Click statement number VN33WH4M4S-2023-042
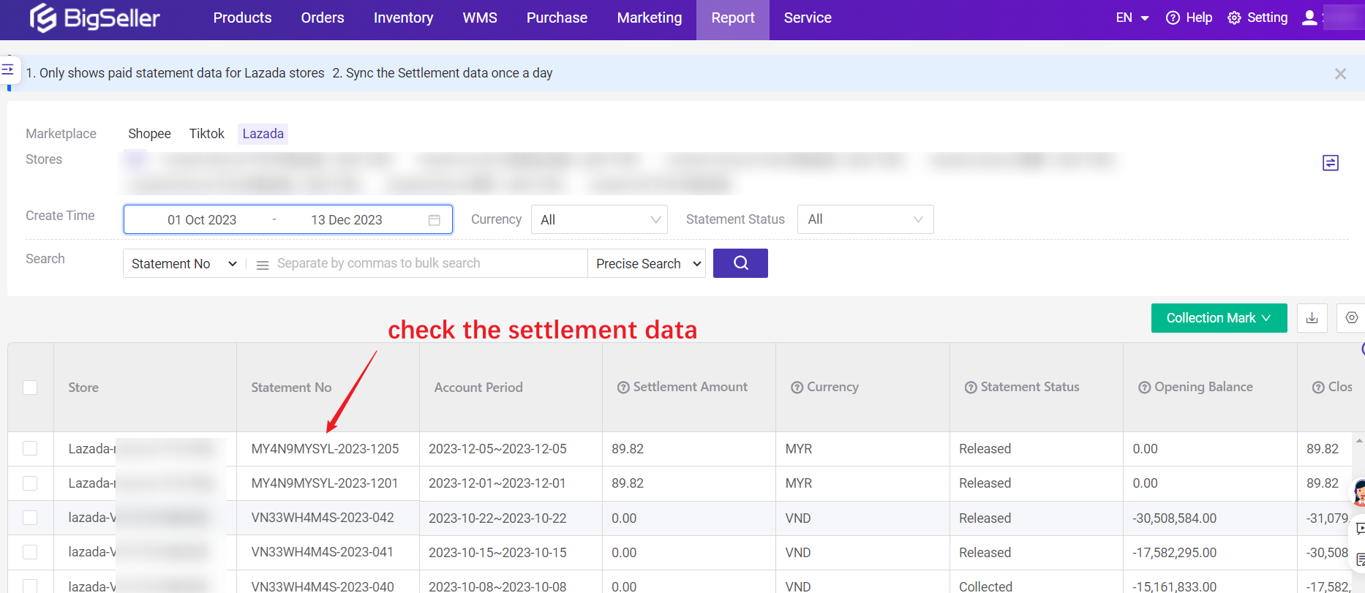1365x593 pixels. point(323,518)
